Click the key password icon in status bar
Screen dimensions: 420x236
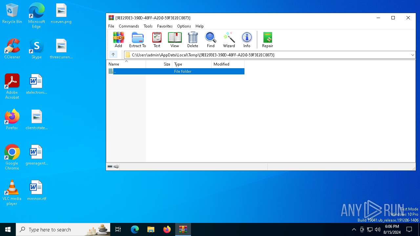[116, 167]
